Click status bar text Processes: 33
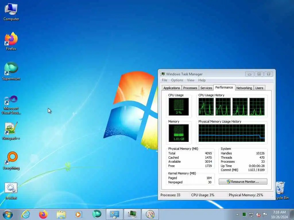This screenshot has width=294, height=220. pyautogui.click(x=170, y=195)
